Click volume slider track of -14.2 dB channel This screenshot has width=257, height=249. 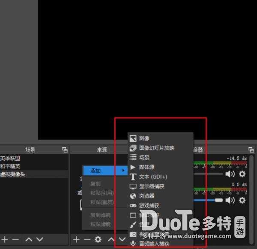pos(208,174)
